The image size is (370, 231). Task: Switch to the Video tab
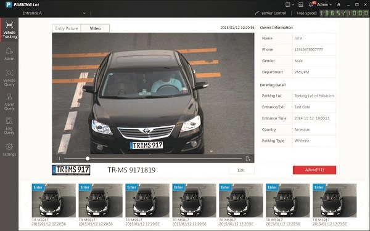95,28
